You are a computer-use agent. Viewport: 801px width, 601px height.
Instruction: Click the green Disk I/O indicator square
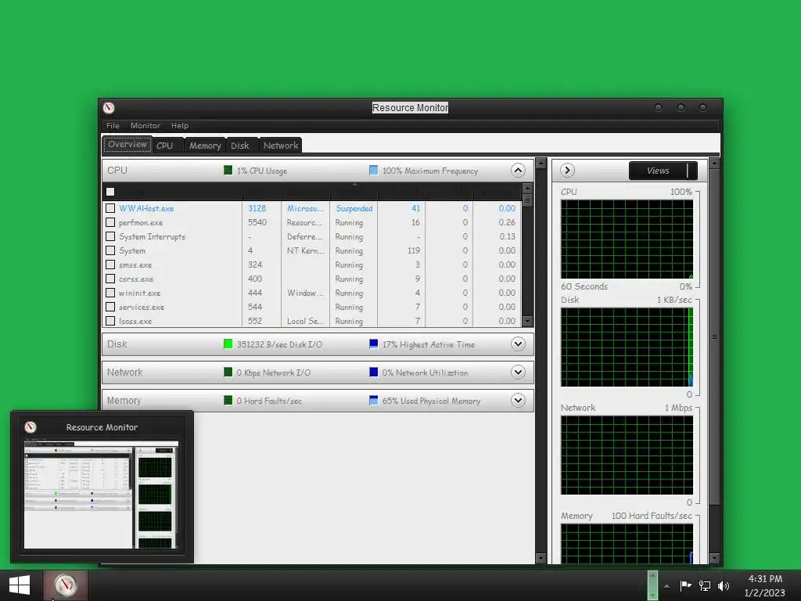tap(228, 344)
